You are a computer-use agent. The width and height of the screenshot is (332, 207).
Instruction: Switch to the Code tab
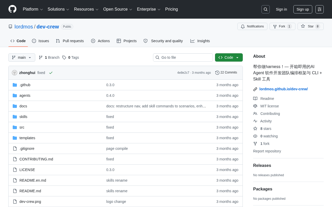pos(18,41)
